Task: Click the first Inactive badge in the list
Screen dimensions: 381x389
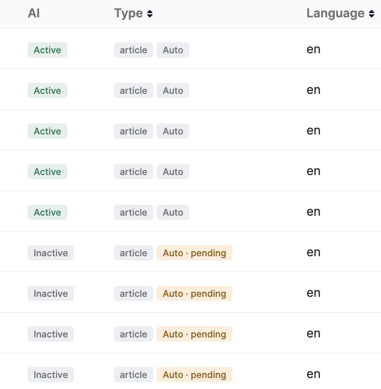Action: pyautogui.click(x=51, y=253)
